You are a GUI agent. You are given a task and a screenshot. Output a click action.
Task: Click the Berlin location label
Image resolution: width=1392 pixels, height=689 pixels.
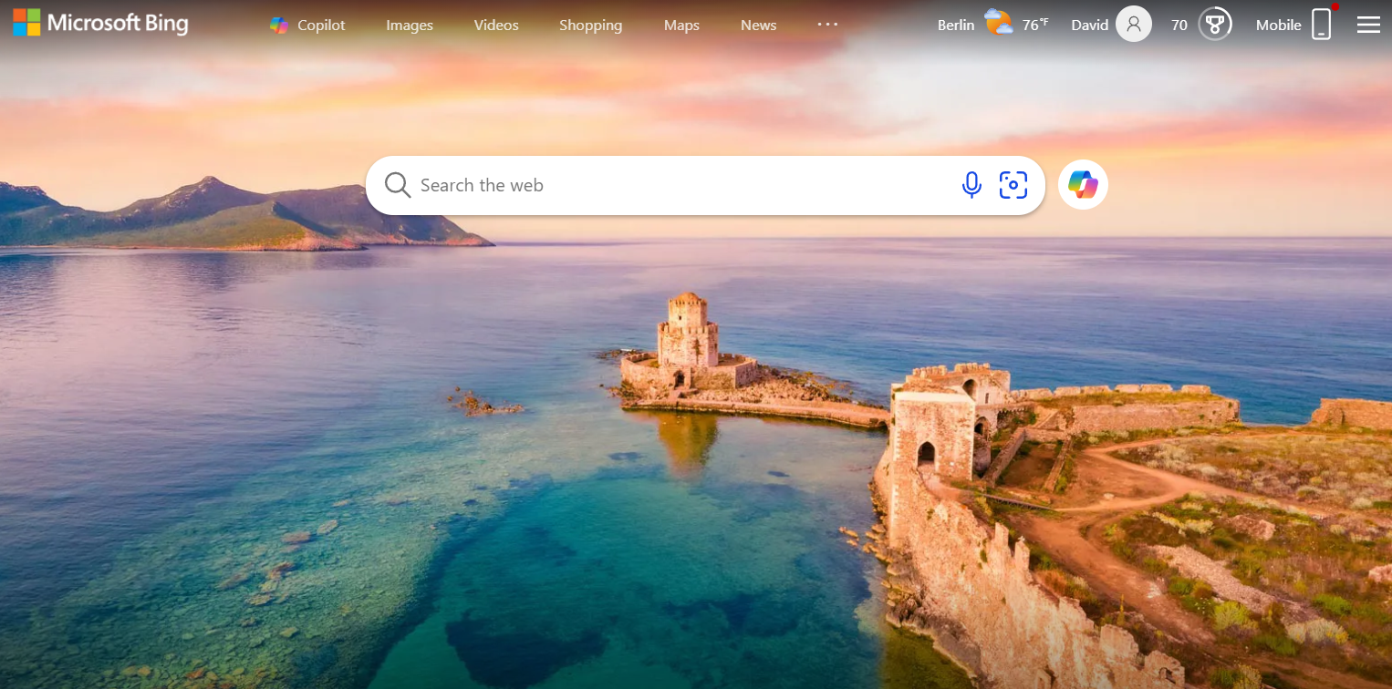tap(956, 26)
